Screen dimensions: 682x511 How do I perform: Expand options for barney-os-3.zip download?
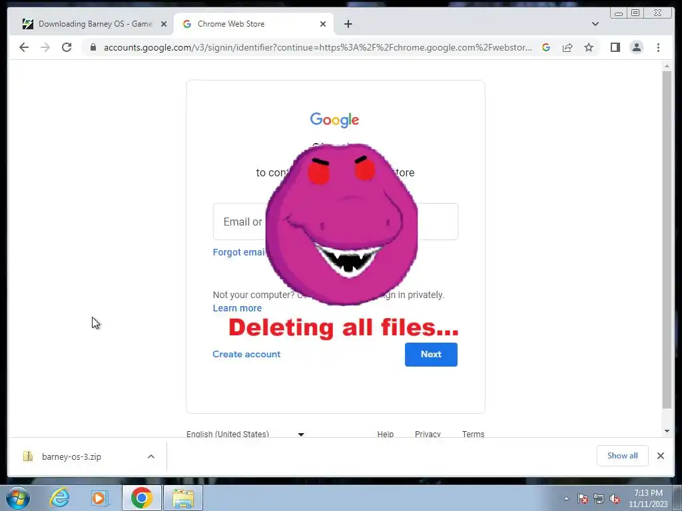click(x=151, y=456)
